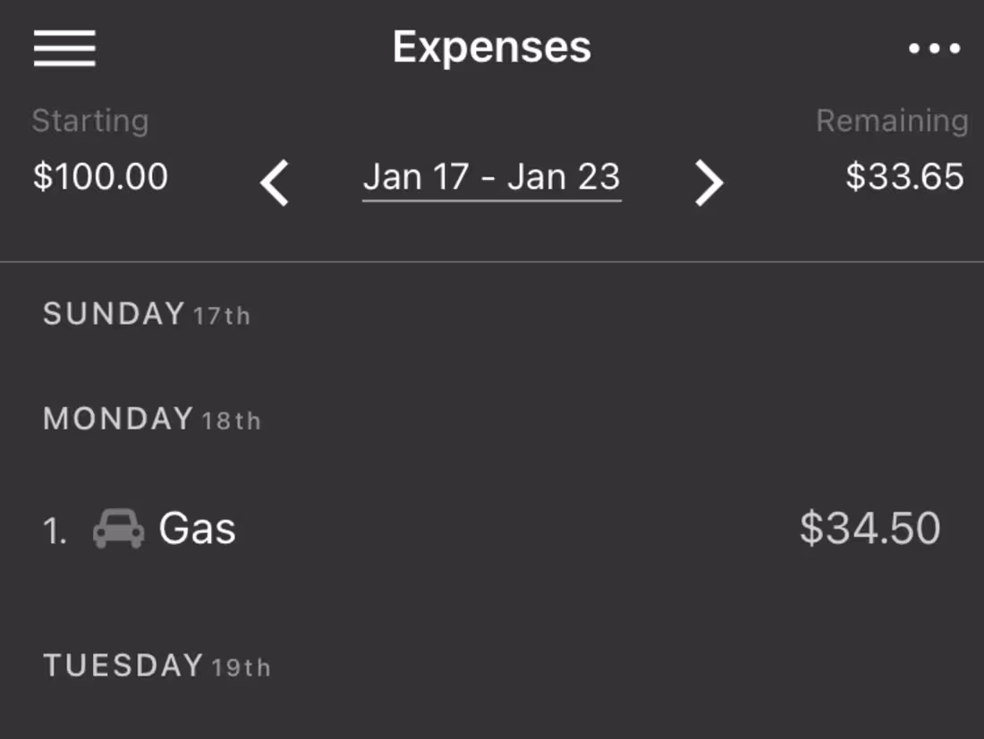This screenshot has width=984, height=739.
Task: Tap the word SUNDAY in day header
Action: (114, 314)
